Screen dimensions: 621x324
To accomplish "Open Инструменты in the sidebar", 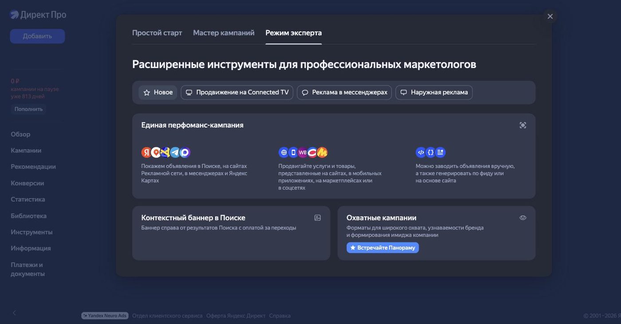I will [31, 232].
